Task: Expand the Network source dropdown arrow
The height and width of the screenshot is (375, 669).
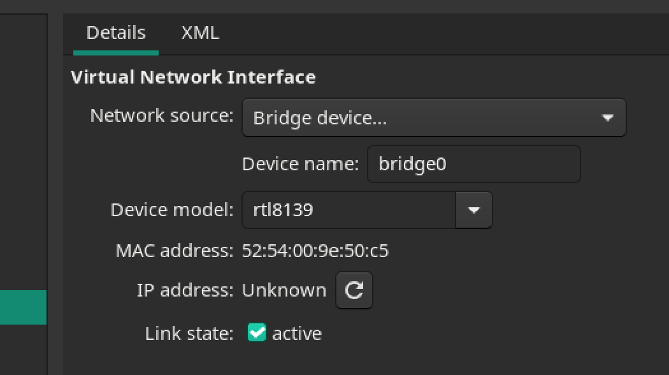Action: 607,118
